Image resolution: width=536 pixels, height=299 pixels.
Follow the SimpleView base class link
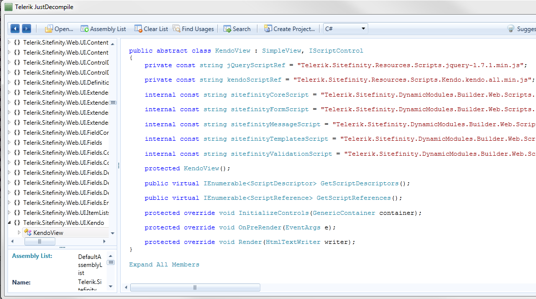(282, 51)
